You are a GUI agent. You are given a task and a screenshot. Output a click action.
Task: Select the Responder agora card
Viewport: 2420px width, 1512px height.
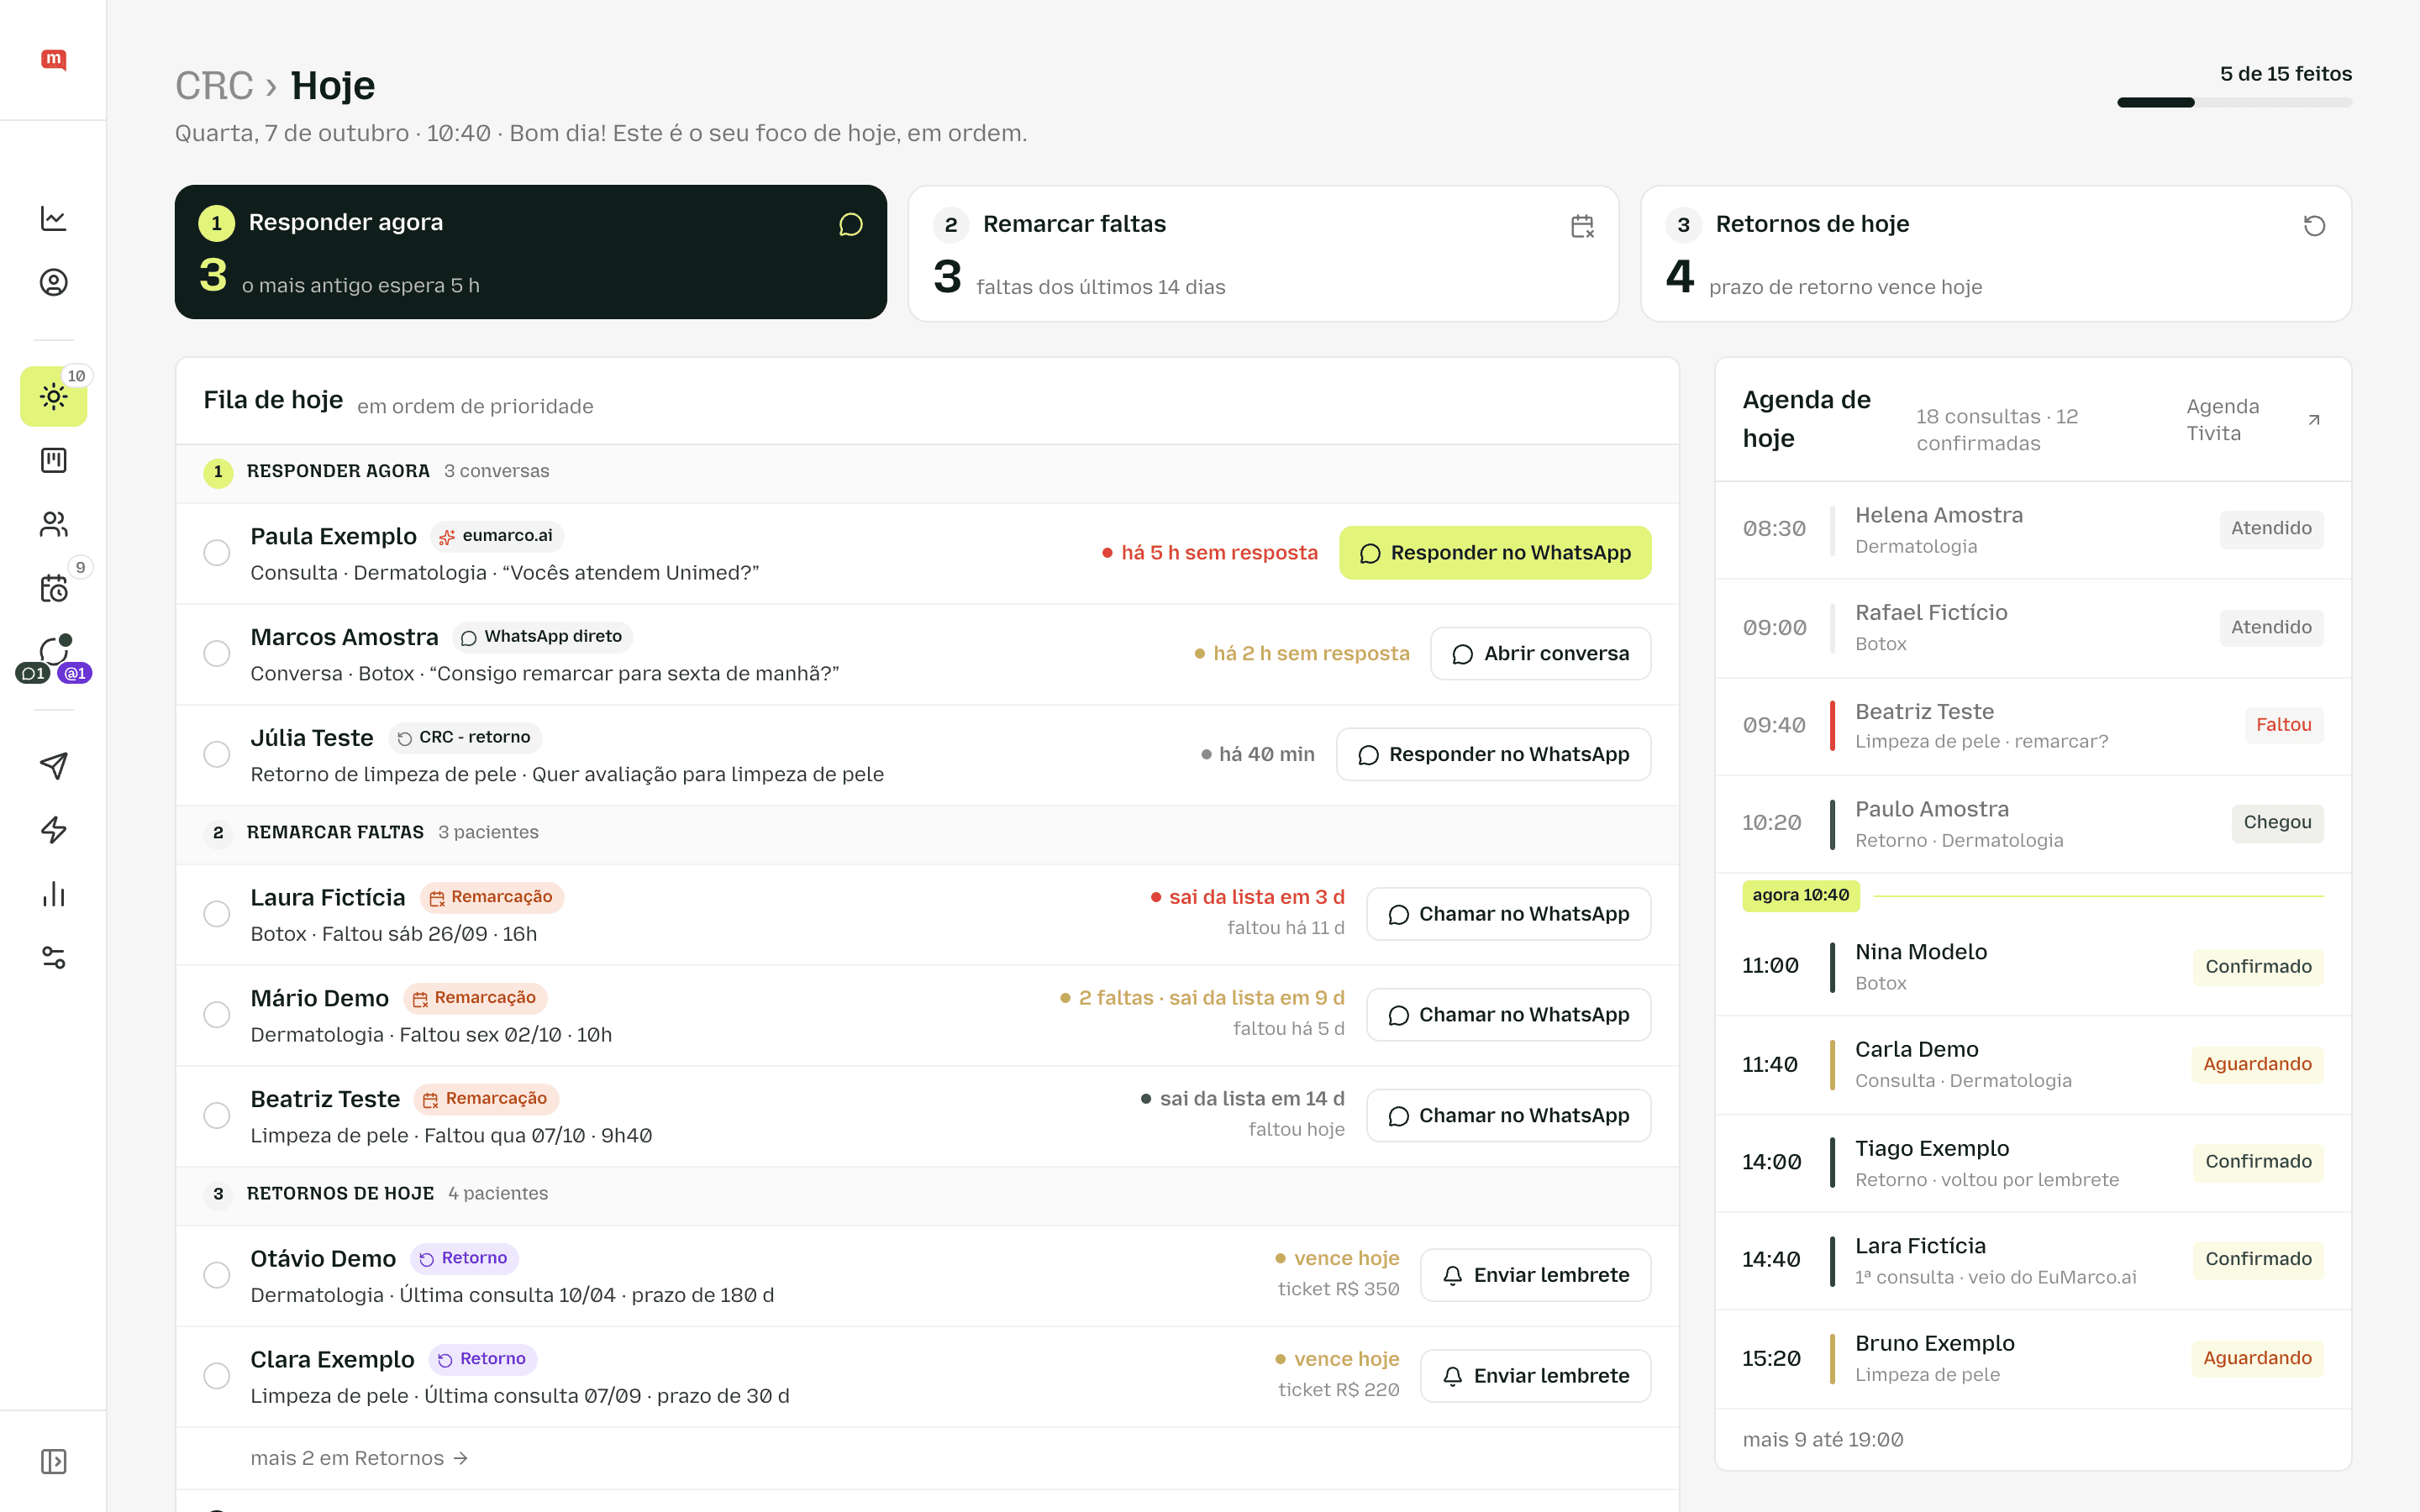[x=530, y=252]
